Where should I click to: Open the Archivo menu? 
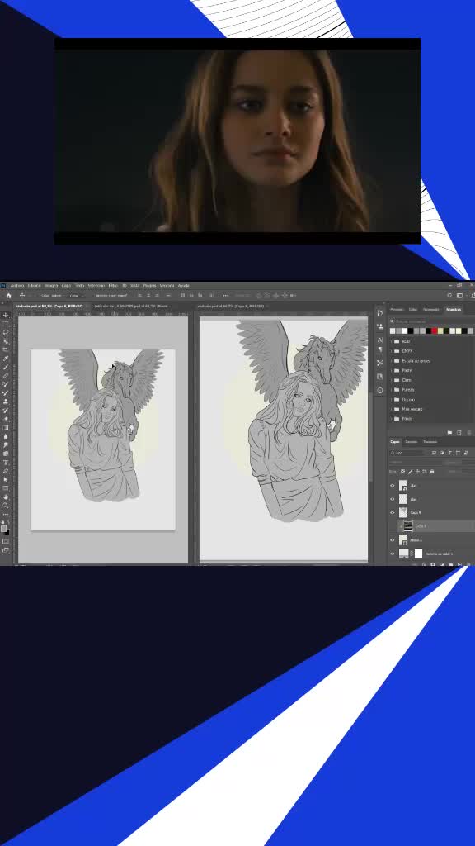click(x=17, y=285)
